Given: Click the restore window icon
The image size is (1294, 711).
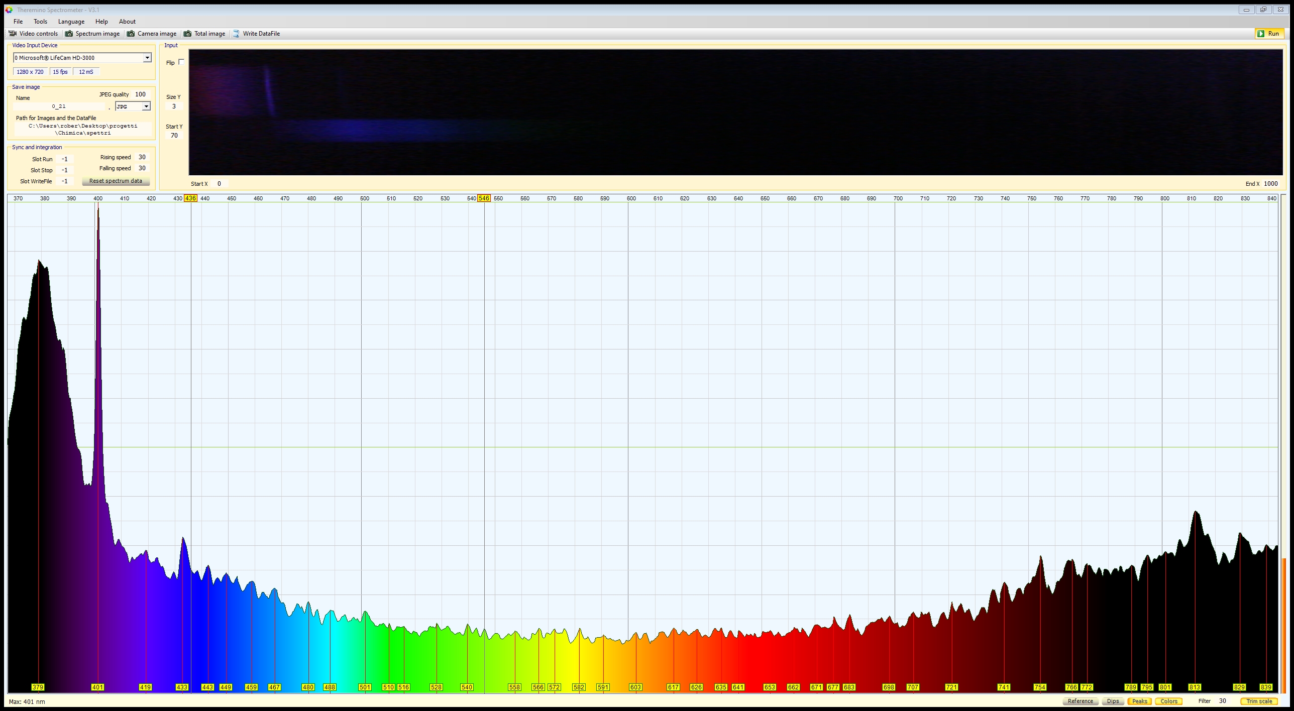Looking at the screenshot, I should pos(1263,10).
